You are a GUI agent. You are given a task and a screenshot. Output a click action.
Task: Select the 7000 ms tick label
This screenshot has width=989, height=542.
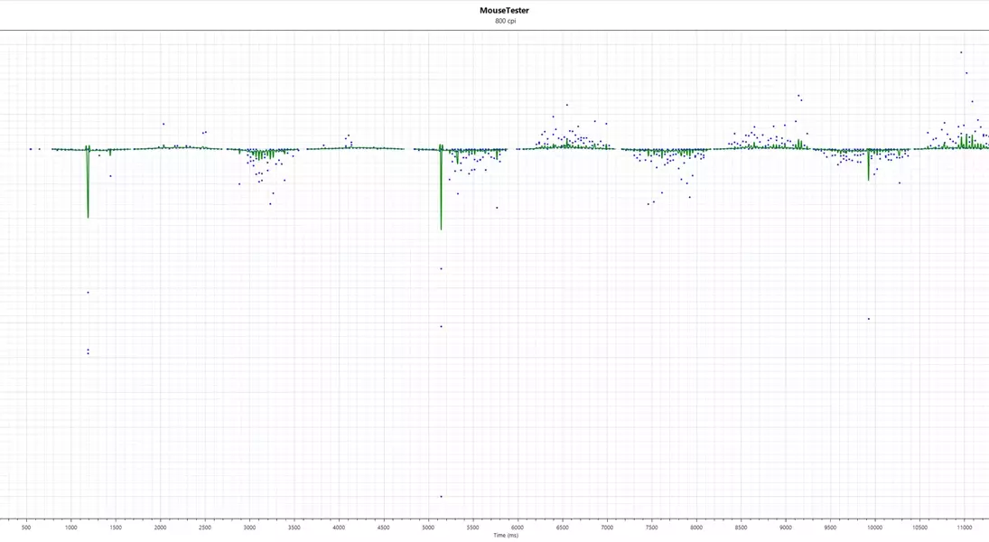pos(607,527)
